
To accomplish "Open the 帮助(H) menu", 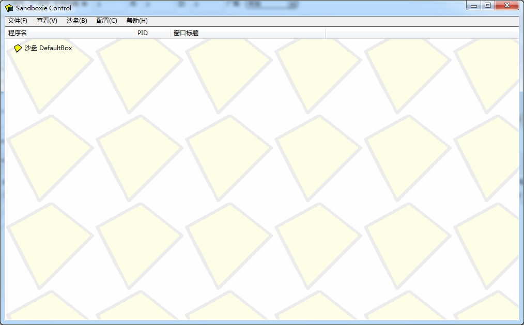I will pyautogui.click(x=137, y=21).
